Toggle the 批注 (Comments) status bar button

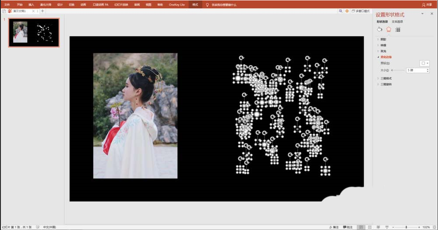point(348,227)
